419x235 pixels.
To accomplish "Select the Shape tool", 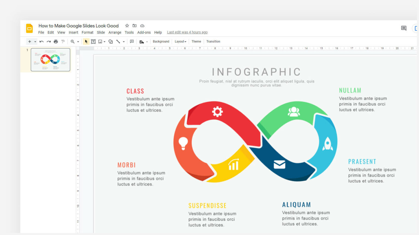I will click(x=110, y=41).
